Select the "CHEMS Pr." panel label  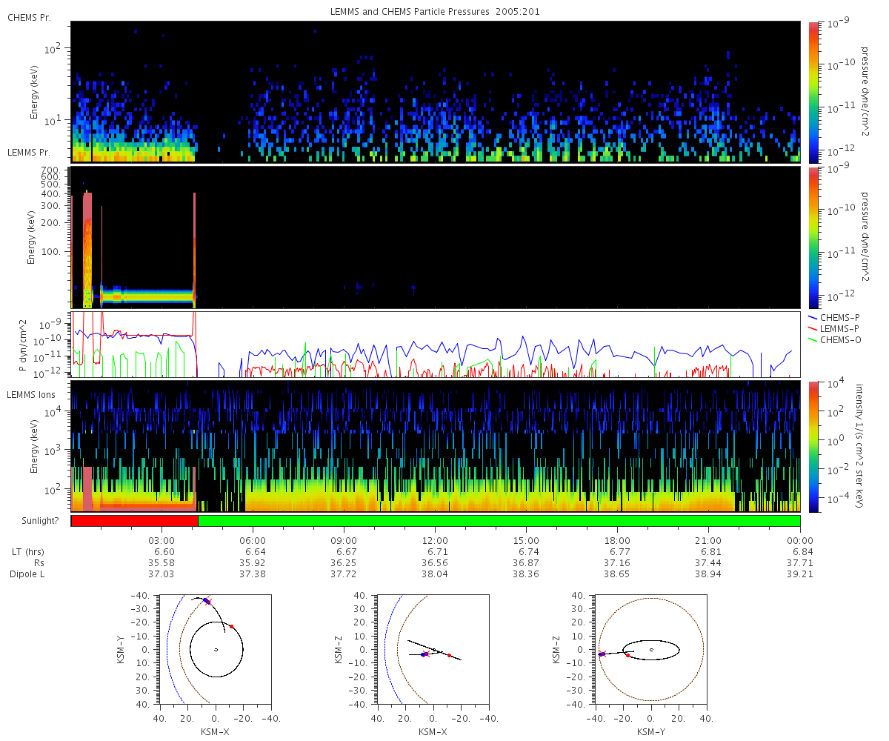(x=30, y=17)
